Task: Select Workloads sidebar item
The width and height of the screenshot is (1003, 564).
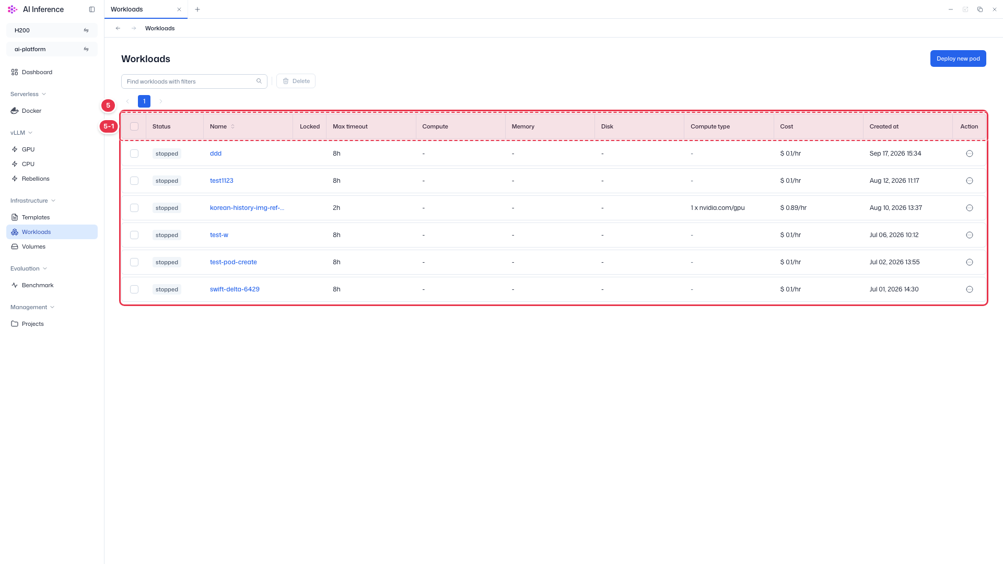Action: coord(52,232)
